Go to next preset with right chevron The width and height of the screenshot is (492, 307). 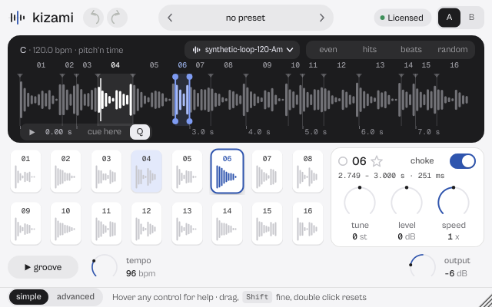pyautogui.click(x=322, y=18)
